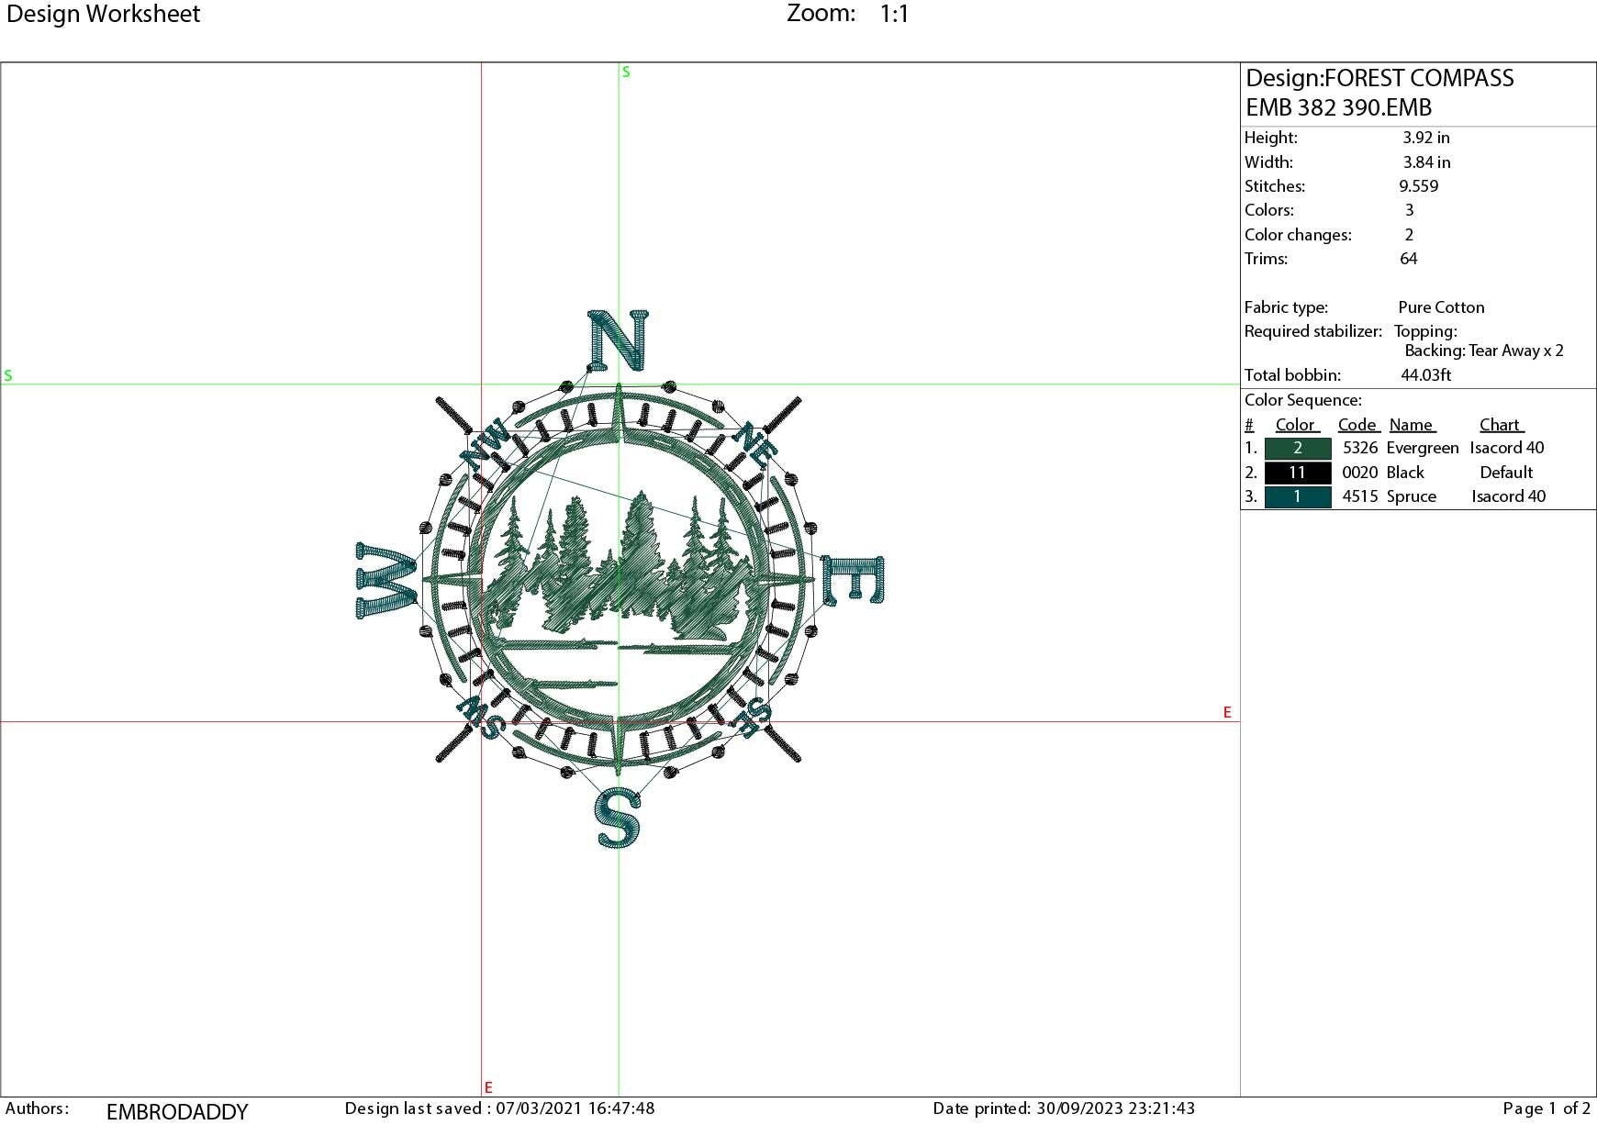
Task: Click the Height value '3.92 in'
Action: 1425,138
